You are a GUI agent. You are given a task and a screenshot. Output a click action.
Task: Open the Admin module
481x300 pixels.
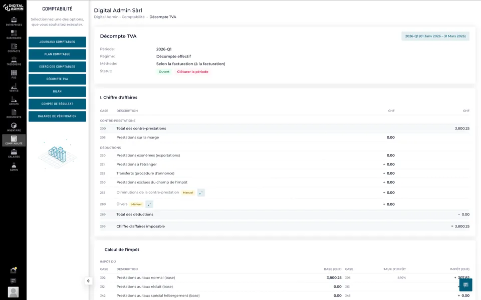(x=14, y=166)
